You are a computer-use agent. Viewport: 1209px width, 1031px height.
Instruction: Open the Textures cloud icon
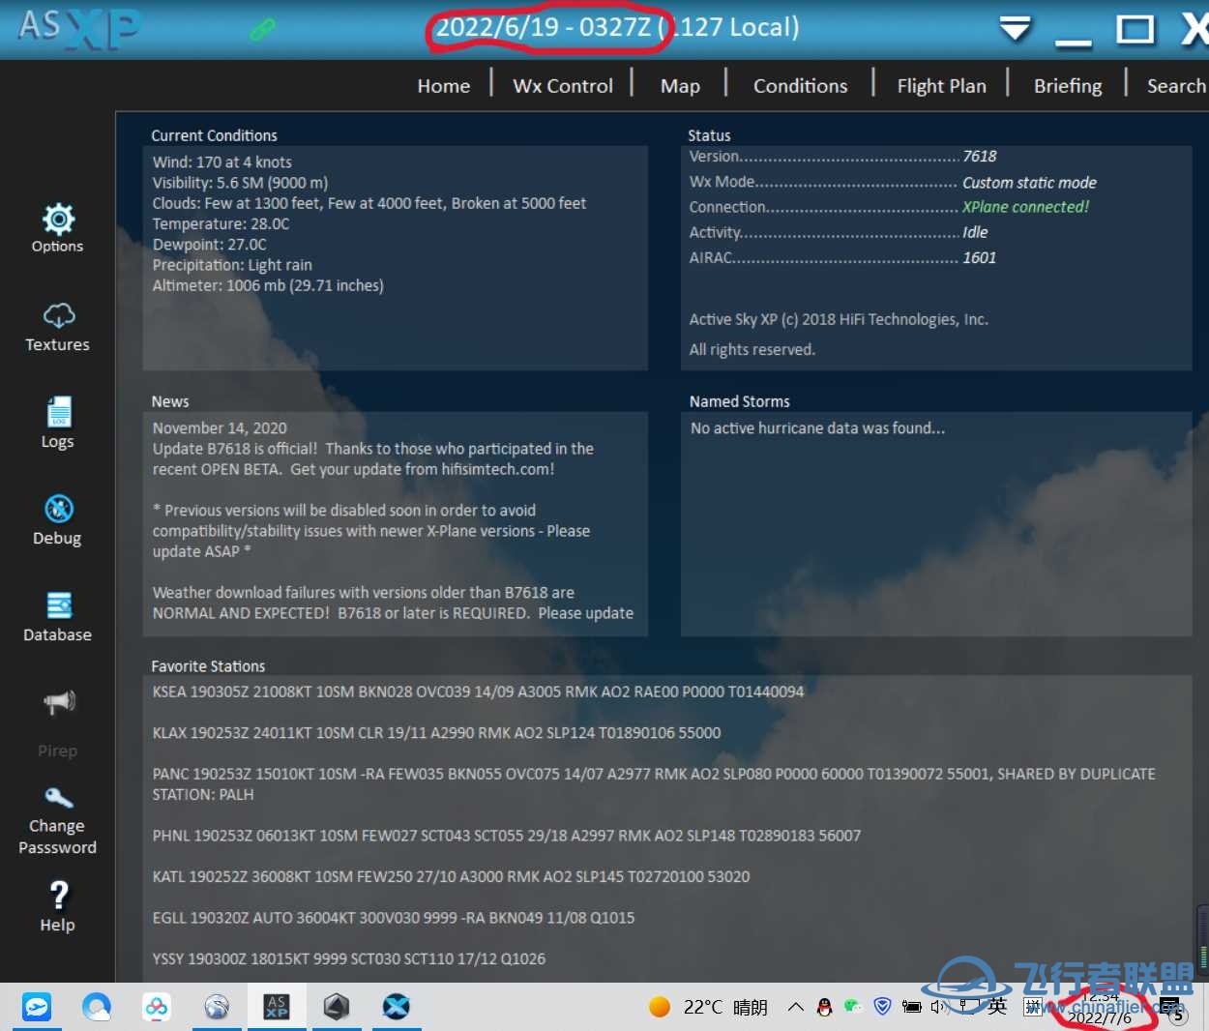coord(58,315)
